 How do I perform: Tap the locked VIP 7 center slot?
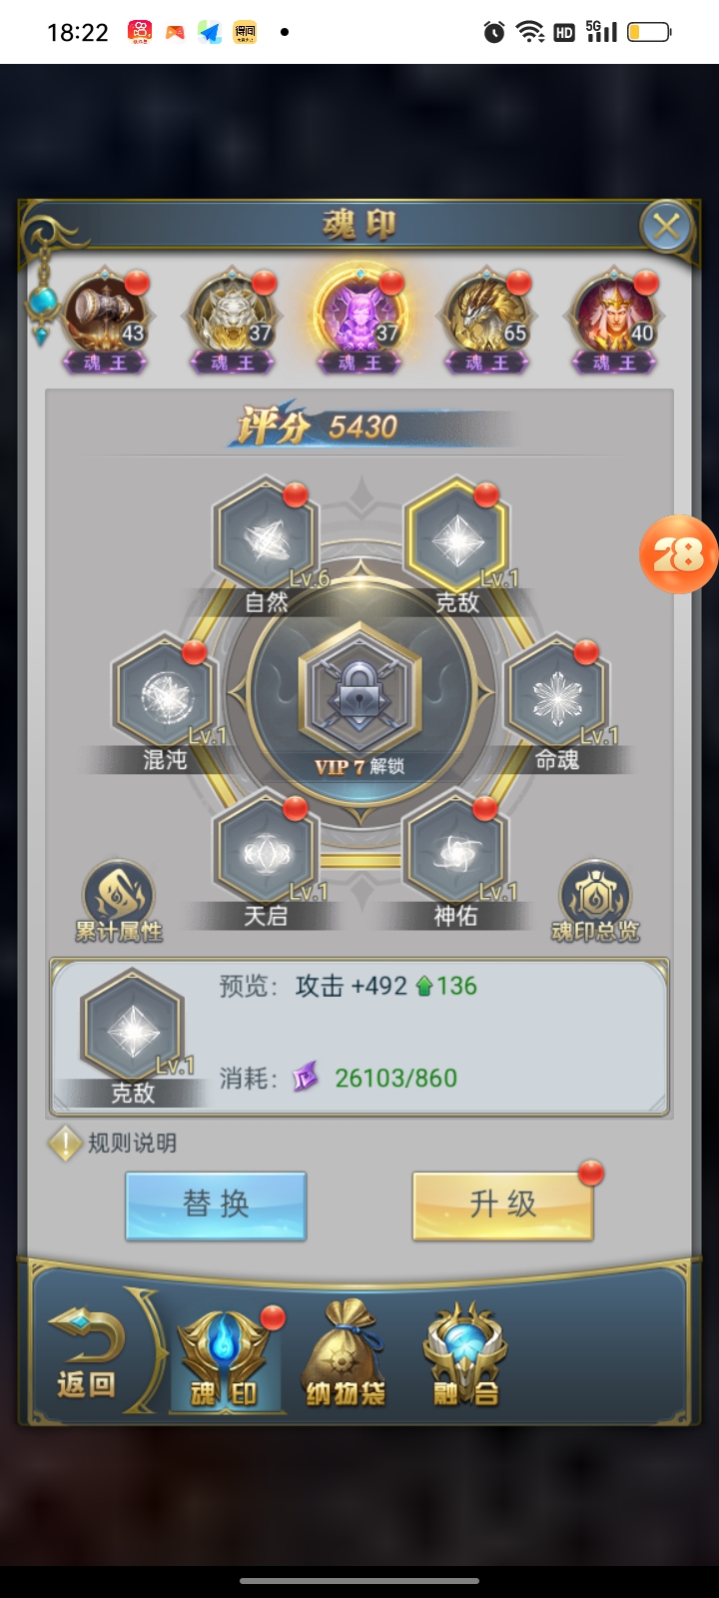pos(359,697)
